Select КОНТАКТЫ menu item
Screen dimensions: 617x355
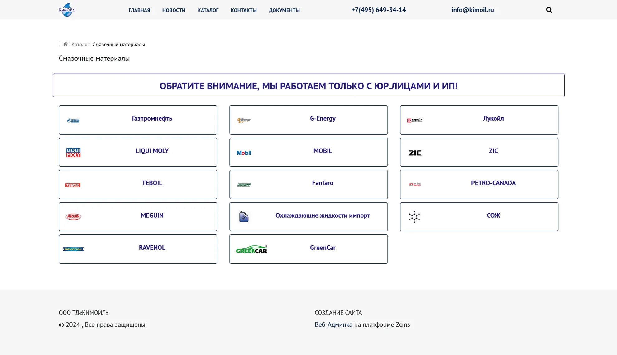tap(243, 10)
